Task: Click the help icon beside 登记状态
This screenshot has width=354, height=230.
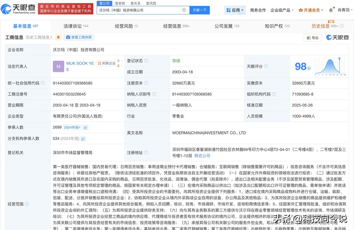Action: point(146,61)
